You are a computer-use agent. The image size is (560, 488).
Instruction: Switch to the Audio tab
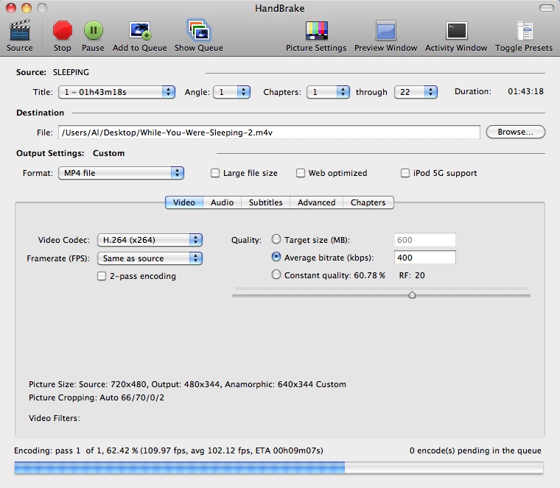coord(222,202)
